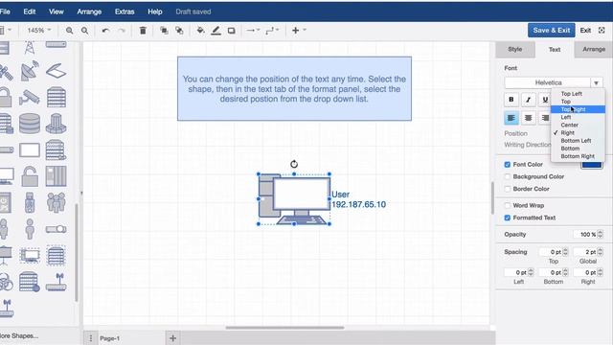The height and width of the screenshot is (345, 613).
Task: Uncheck the Font Color checkbox
Action: point(508,164)
